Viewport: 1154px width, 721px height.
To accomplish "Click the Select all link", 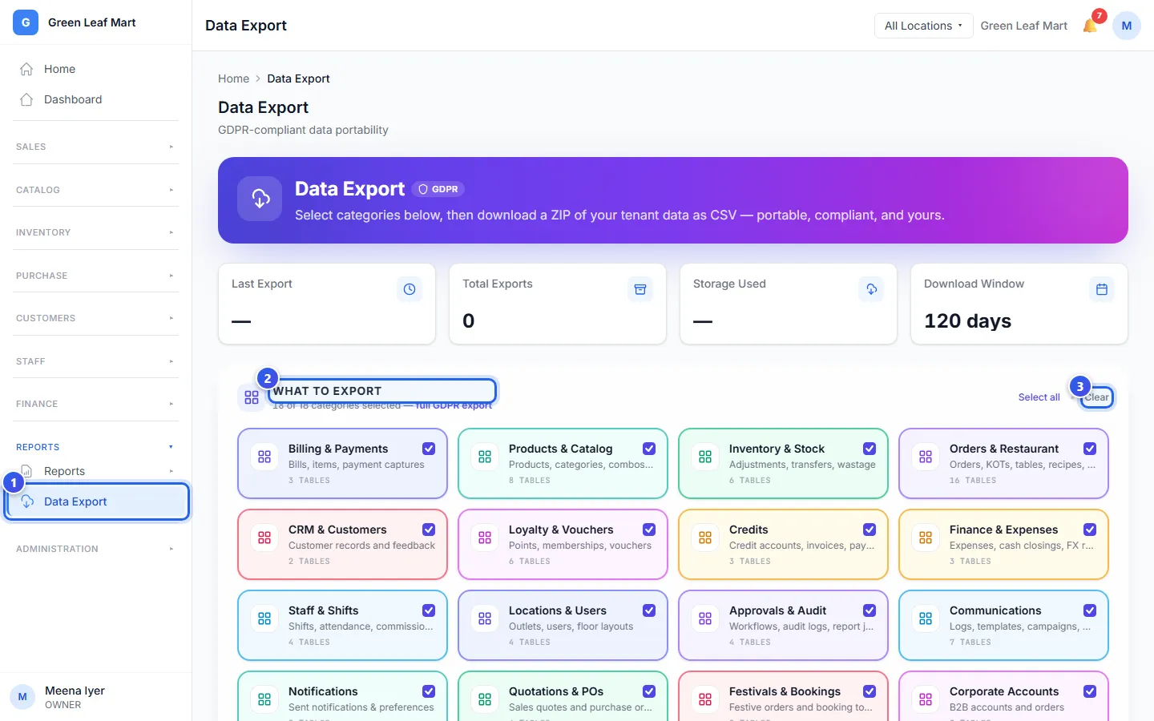I will coord(1039,397).
